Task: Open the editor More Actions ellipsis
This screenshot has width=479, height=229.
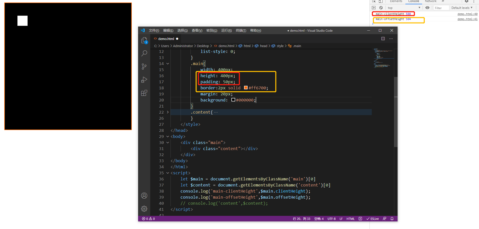Action: coord(391,39)
